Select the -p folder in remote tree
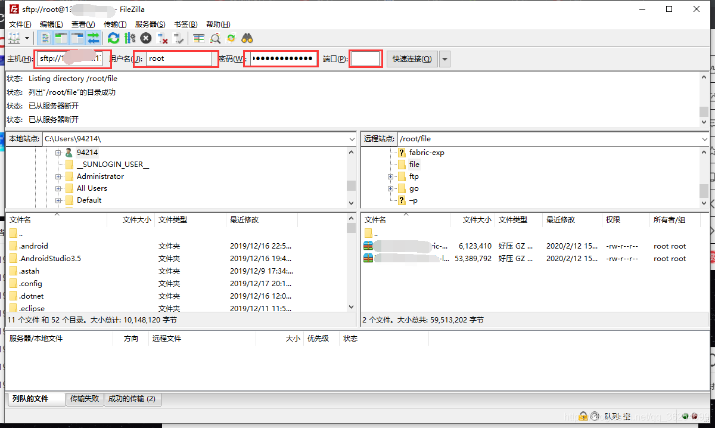 click(x=414, y=200)
